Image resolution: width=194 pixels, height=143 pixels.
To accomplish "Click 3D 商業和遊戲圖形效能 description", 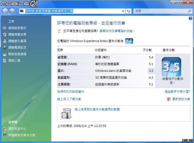I will (x=111, y=78).
